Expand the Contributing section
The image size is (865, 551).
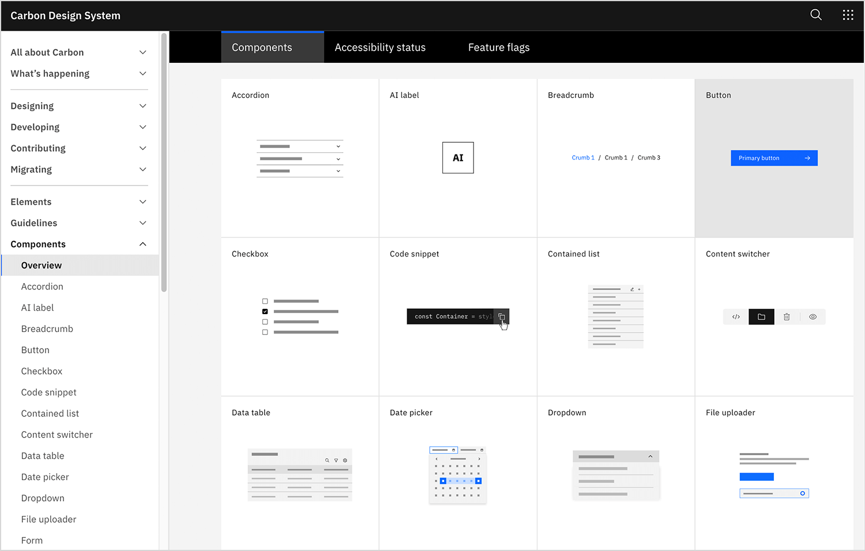79,148
